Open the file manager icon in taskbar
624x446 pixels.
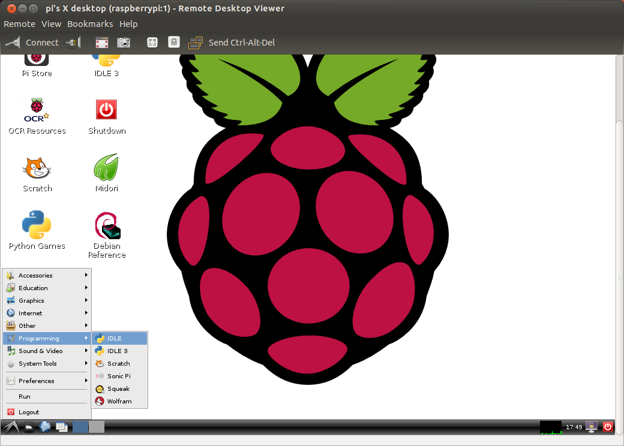29,427
